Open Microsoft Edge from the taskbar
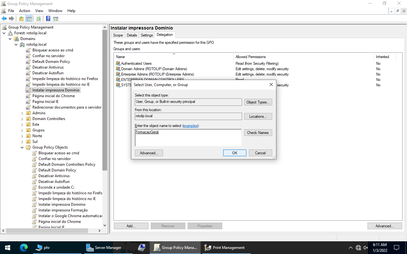The image size is (407, 254). 24,248
